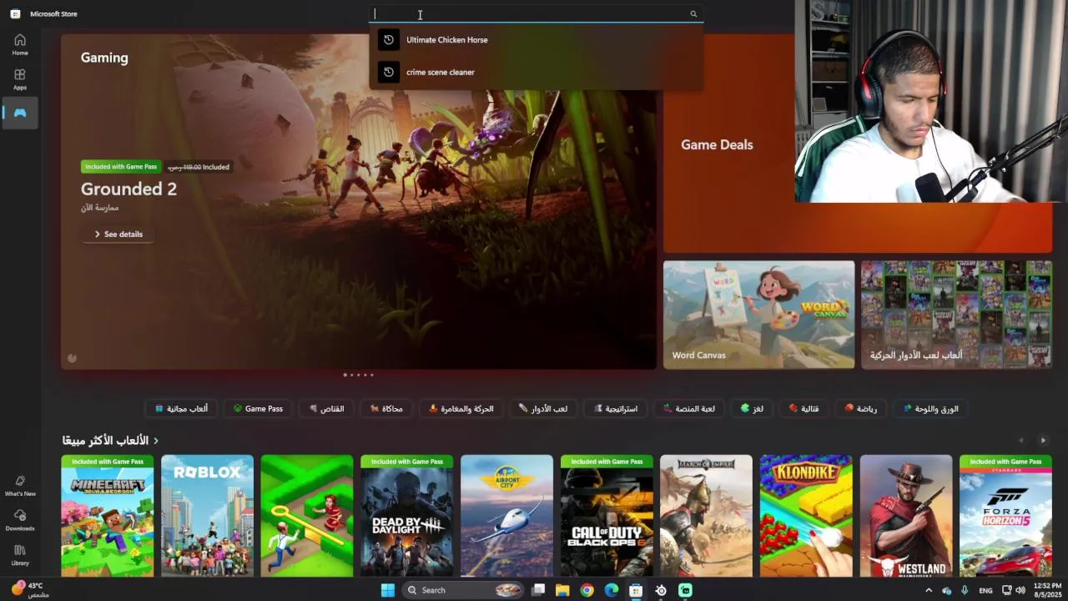Select the Gaming controller sidebar icon

coord(20,113)
